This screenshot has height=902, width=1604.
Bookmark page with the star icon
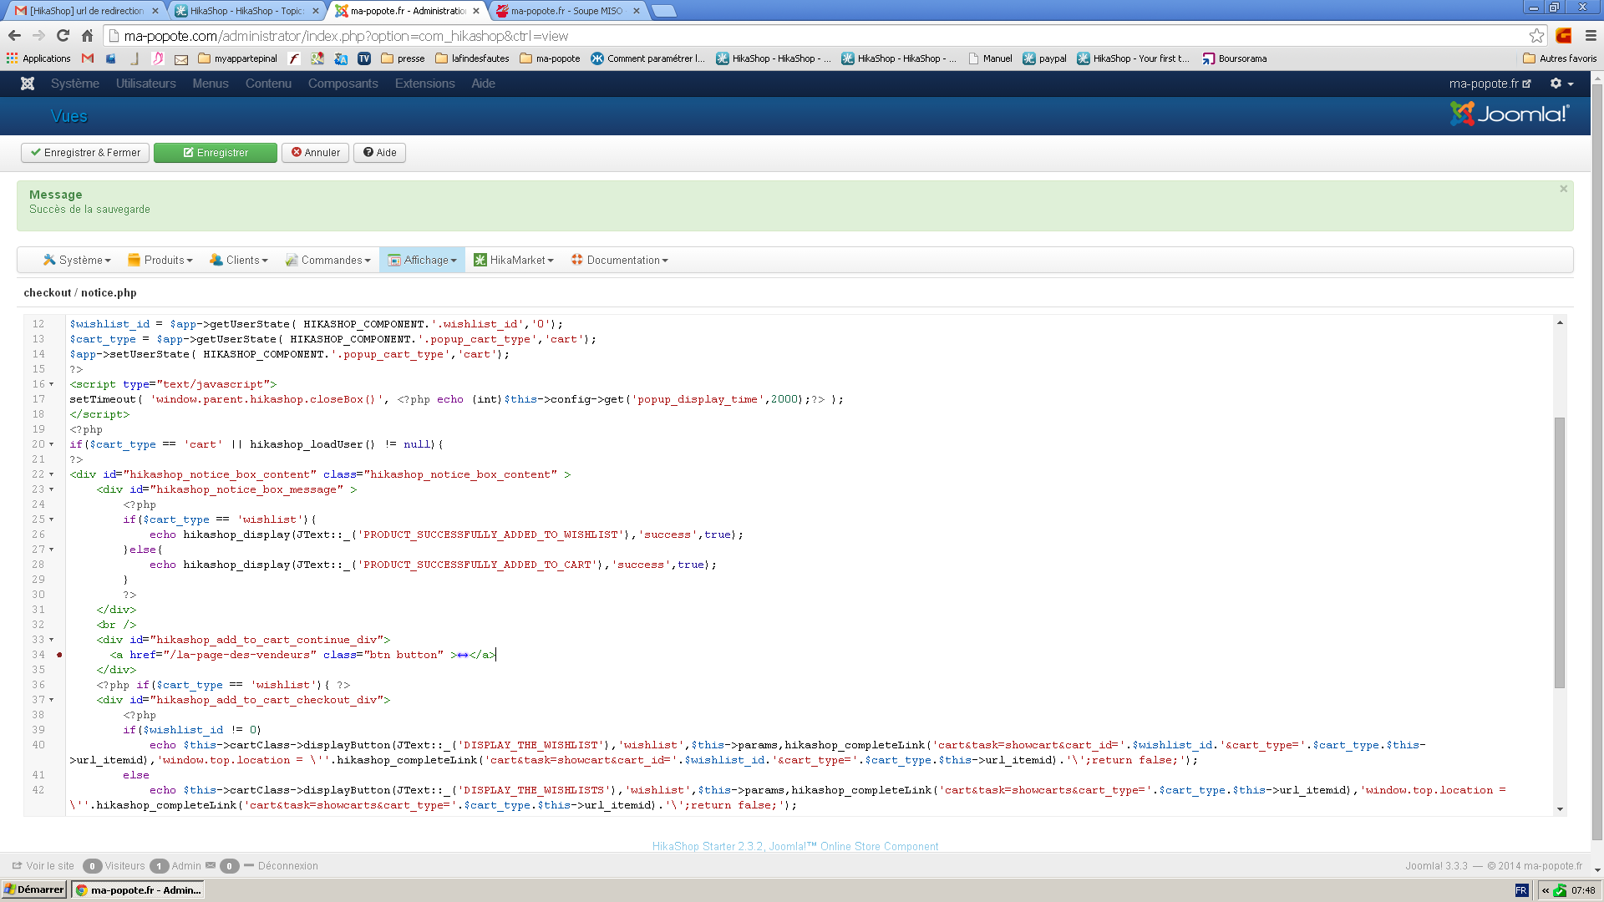click(x=1536, y=36)
